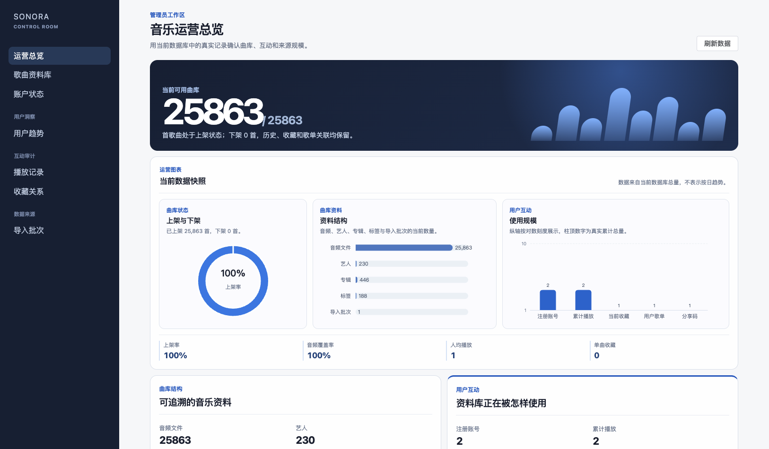Click the 注册账号 column in 使用规模 chart
The width and height of the screenshot is (769, 449).
(x=548, y=300)
